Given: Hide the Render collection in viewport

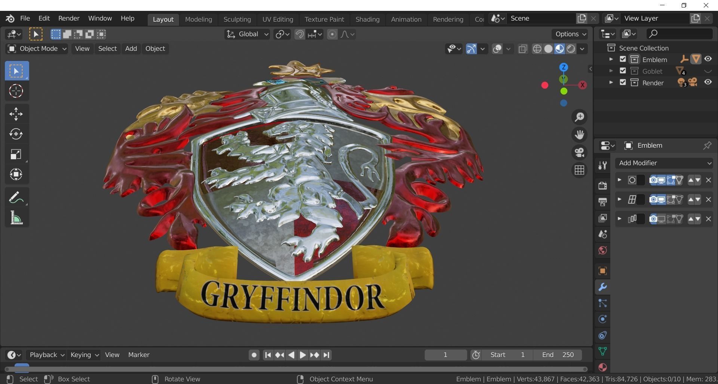Looking at the screenshot, I should 708,82.
